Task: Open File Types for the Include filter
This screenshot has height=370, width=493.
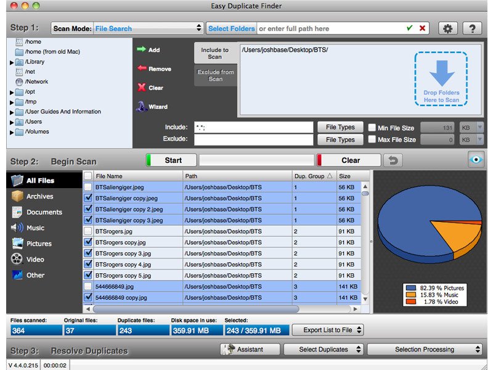Action: pos(340,127)
